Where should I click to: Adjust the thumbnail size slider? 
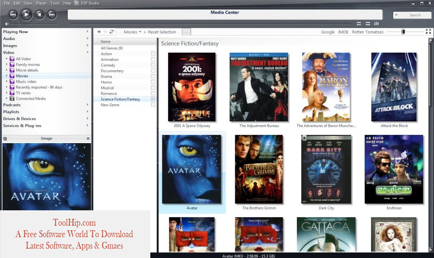click(403, 32)
